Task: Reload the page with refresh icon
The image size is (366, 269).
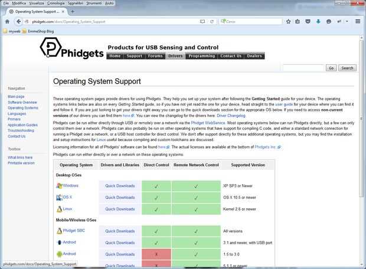Action: (212, 21)
